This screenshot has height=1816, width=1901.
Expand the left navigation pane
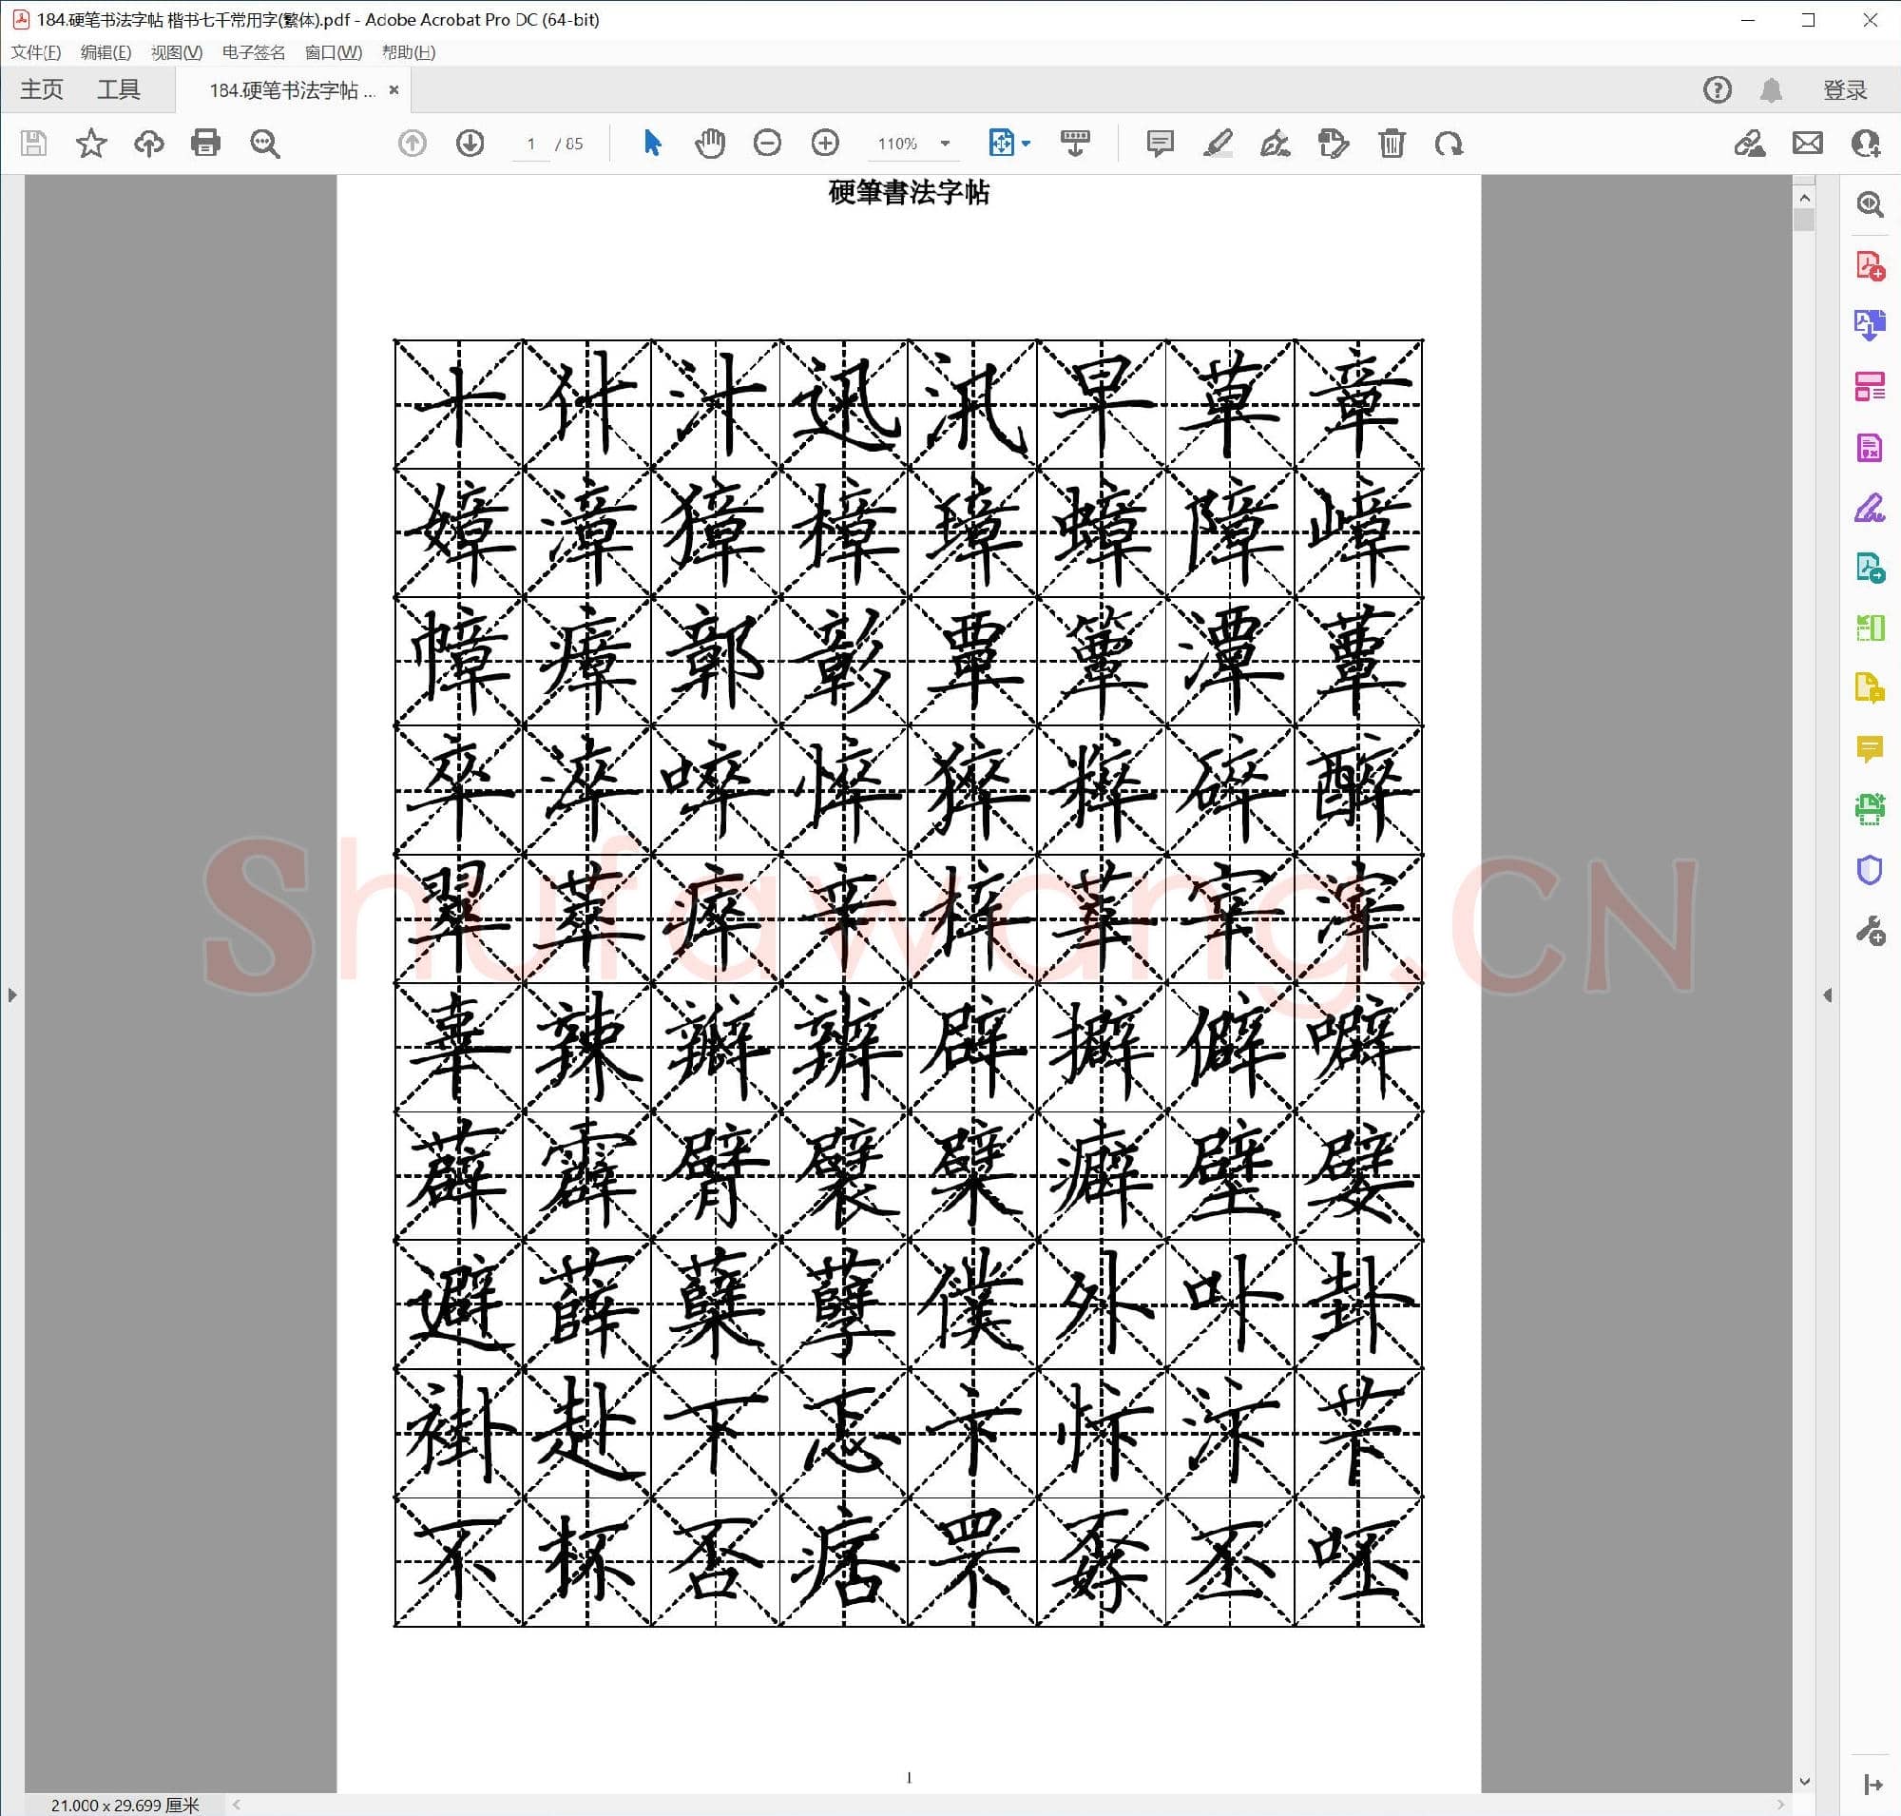pyautogui.click(x=11, y=995)
